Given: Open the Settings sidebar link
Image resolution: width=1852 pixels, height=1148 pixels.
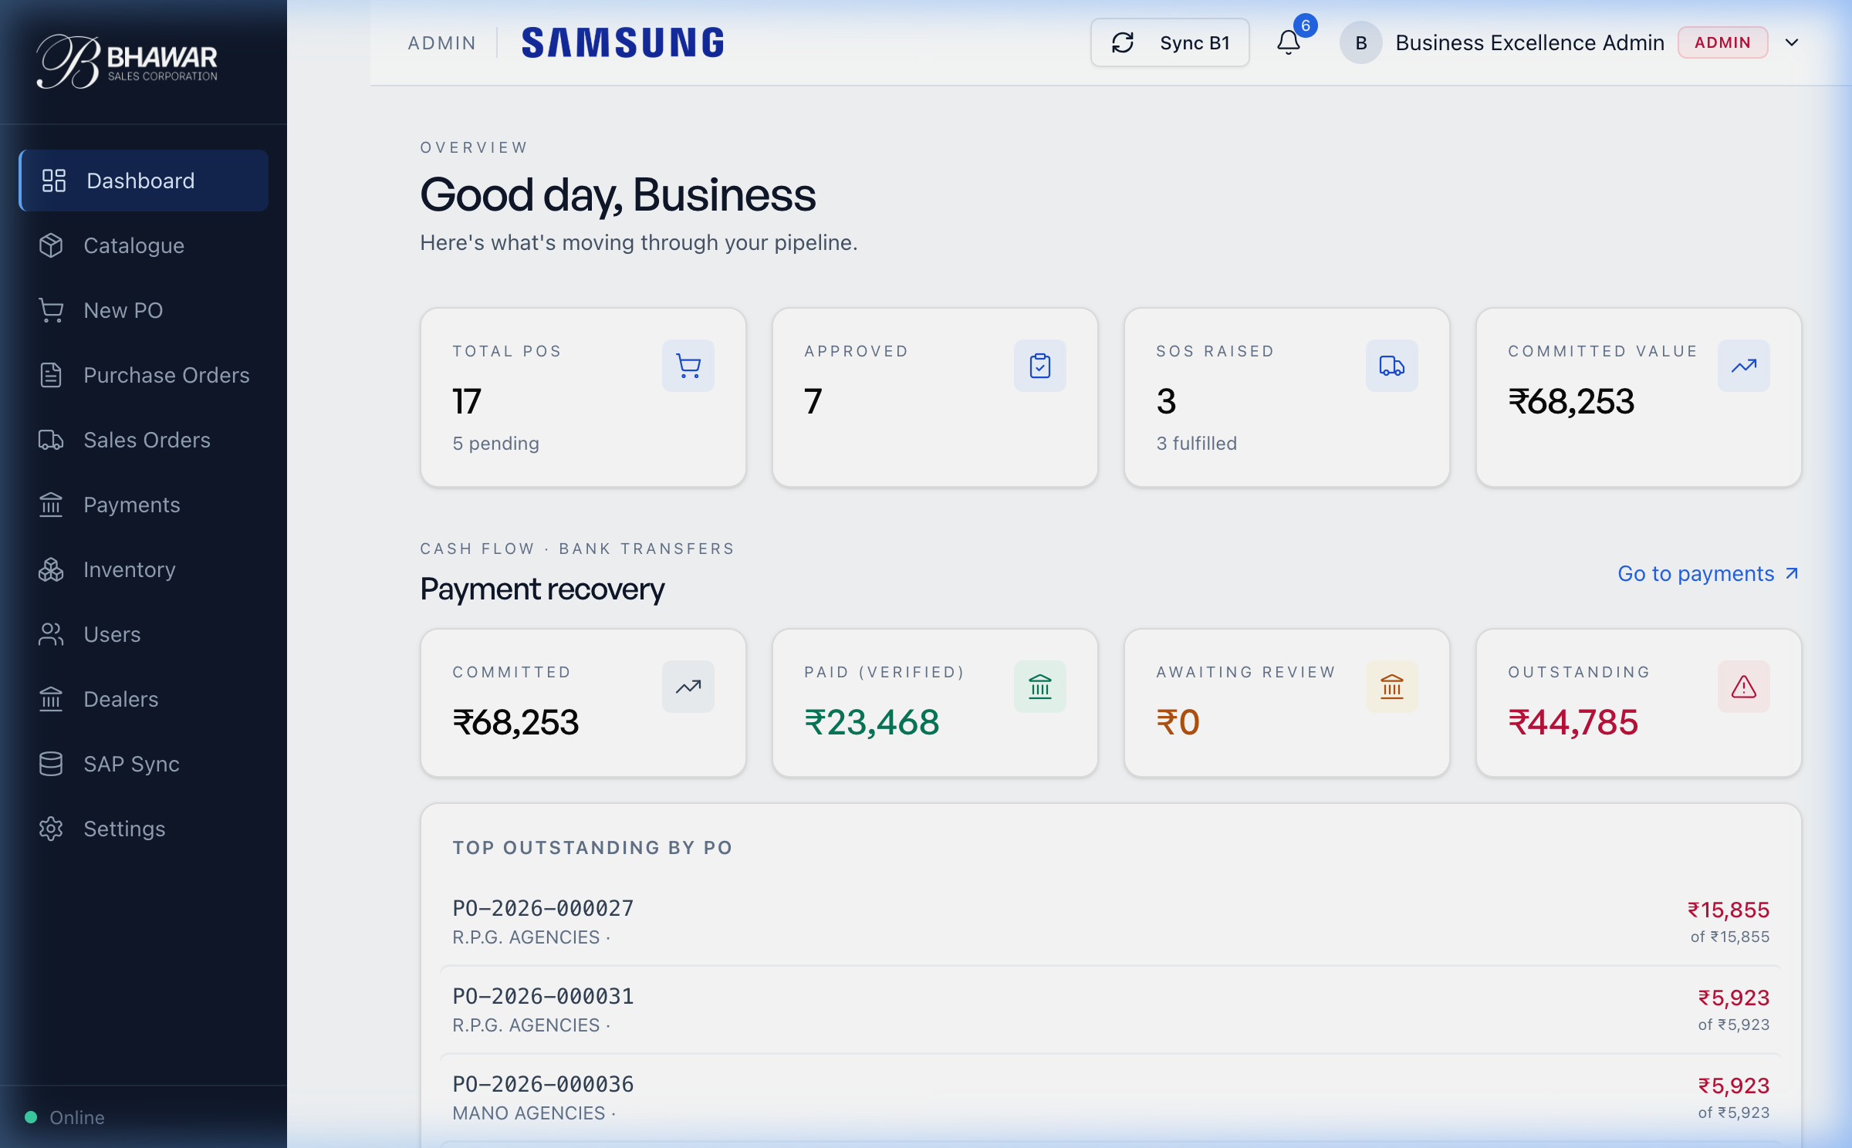Looking at the screenshot, I should point(144,829).
